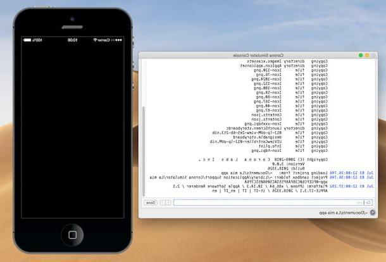Click the Icon-87.png log line

pyautogui.click(x=292, y=110)
